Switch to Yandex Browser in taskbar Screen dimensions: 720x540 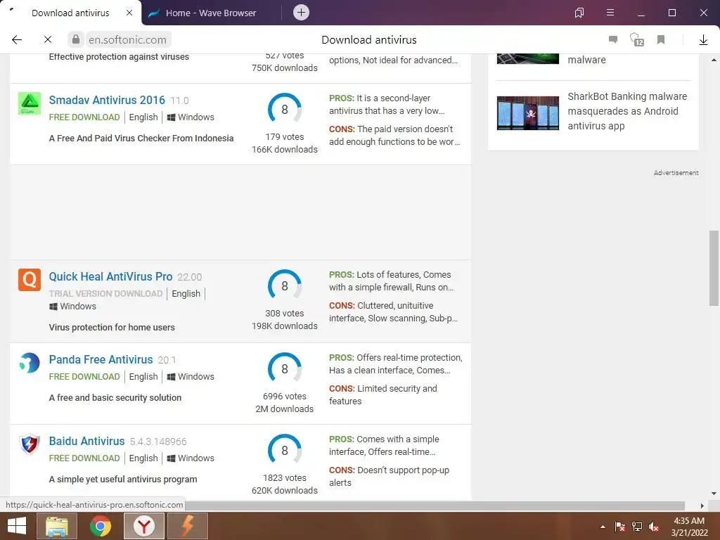[x=144, y=526]
